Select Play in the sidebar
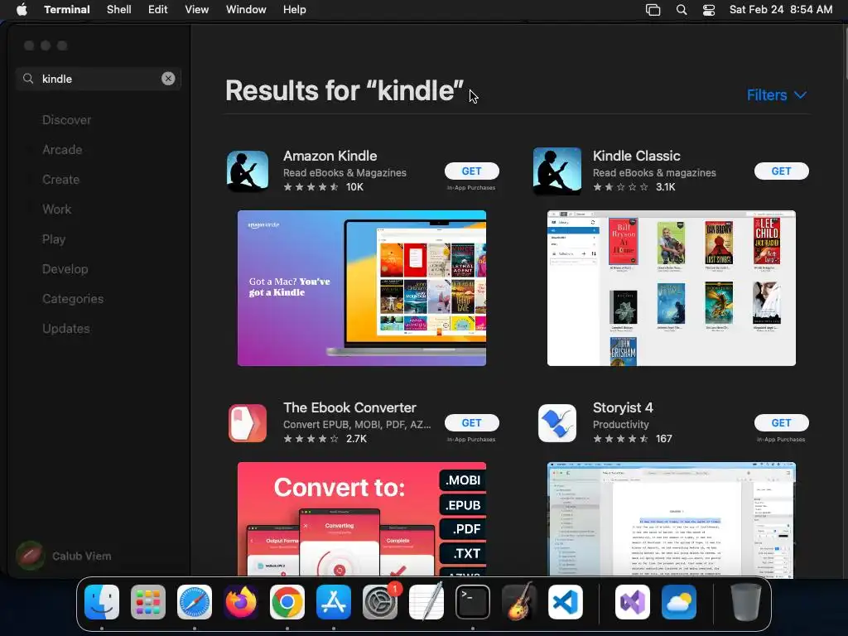848x636 pixels. click(x=54, y=239)
